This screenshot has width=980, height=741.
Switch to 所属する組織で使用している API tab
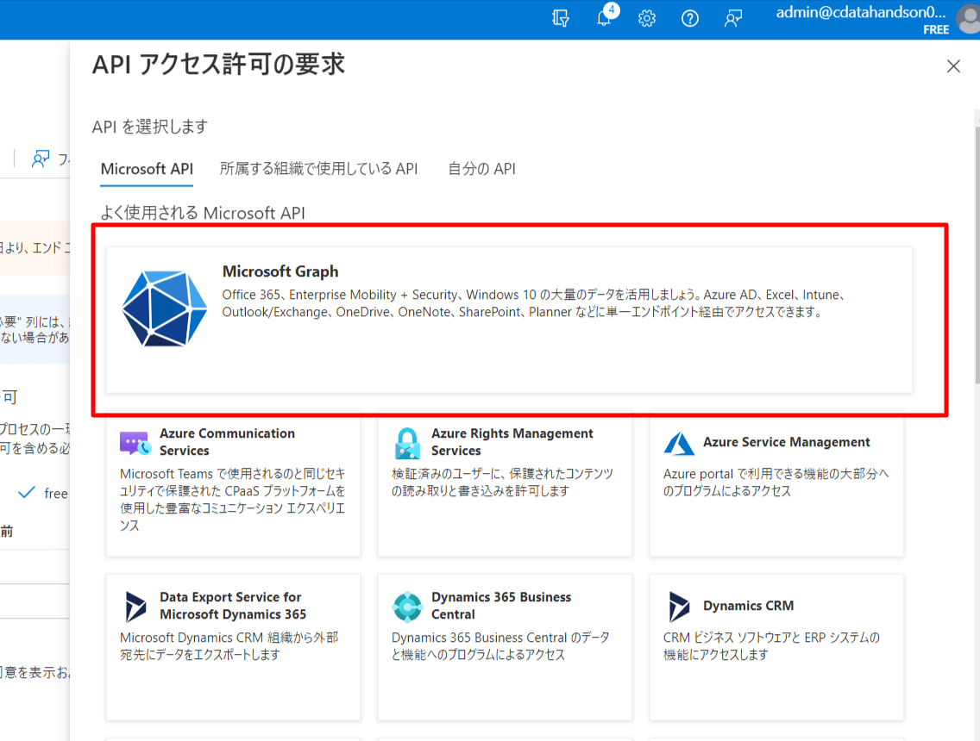tap(318, 169)
